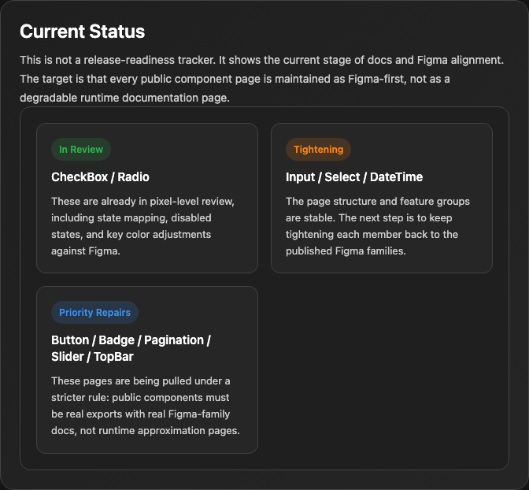Viewport: 529px width, 490px height.
Task: Click the pixel-level review description text
Action: (x=142, y=226)
